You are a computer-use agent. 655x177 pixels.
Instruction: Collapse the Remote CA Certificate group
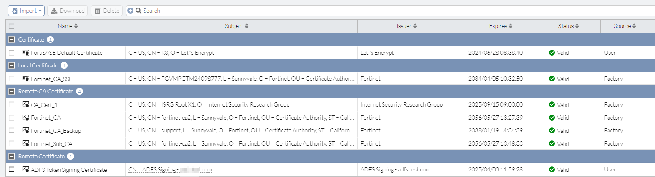click(12, 91)
